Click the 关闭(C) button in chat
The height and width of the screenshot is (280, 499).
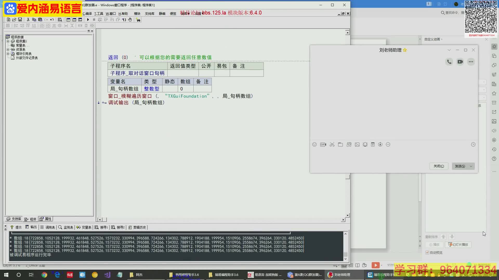click(x=439, y=166)
